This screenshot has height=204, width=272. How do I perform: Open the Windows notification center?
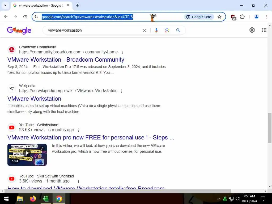click(x=263, y=199)
